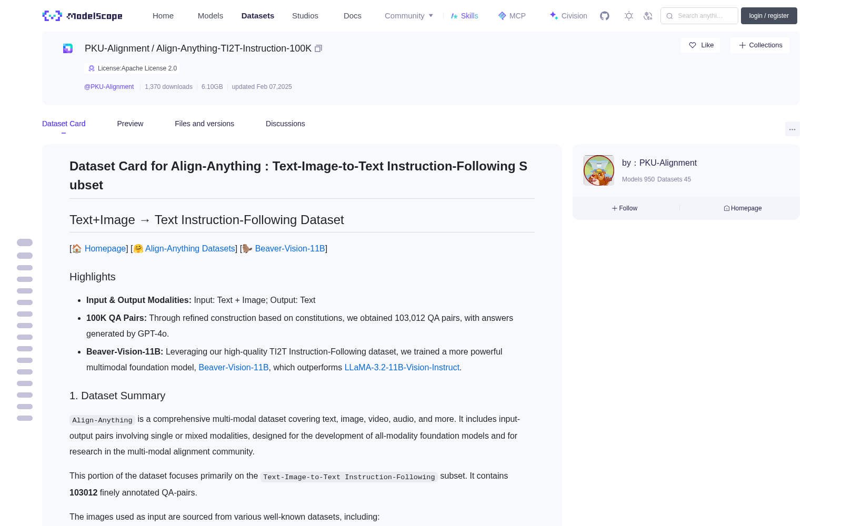Toggle light/dark theme sun icon

629,16
